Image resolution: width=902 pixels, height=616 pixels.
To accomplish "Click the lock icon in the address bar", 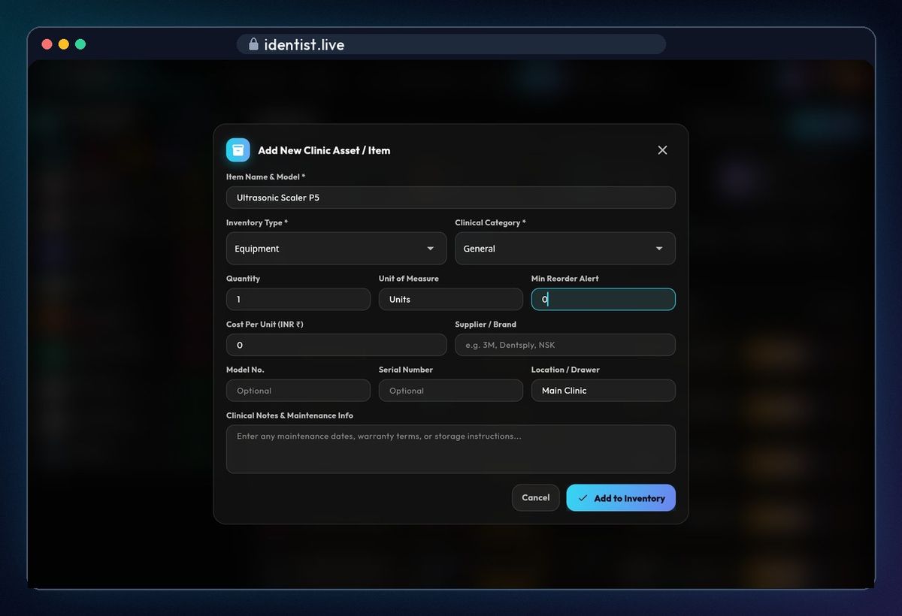I will (253, 44).
